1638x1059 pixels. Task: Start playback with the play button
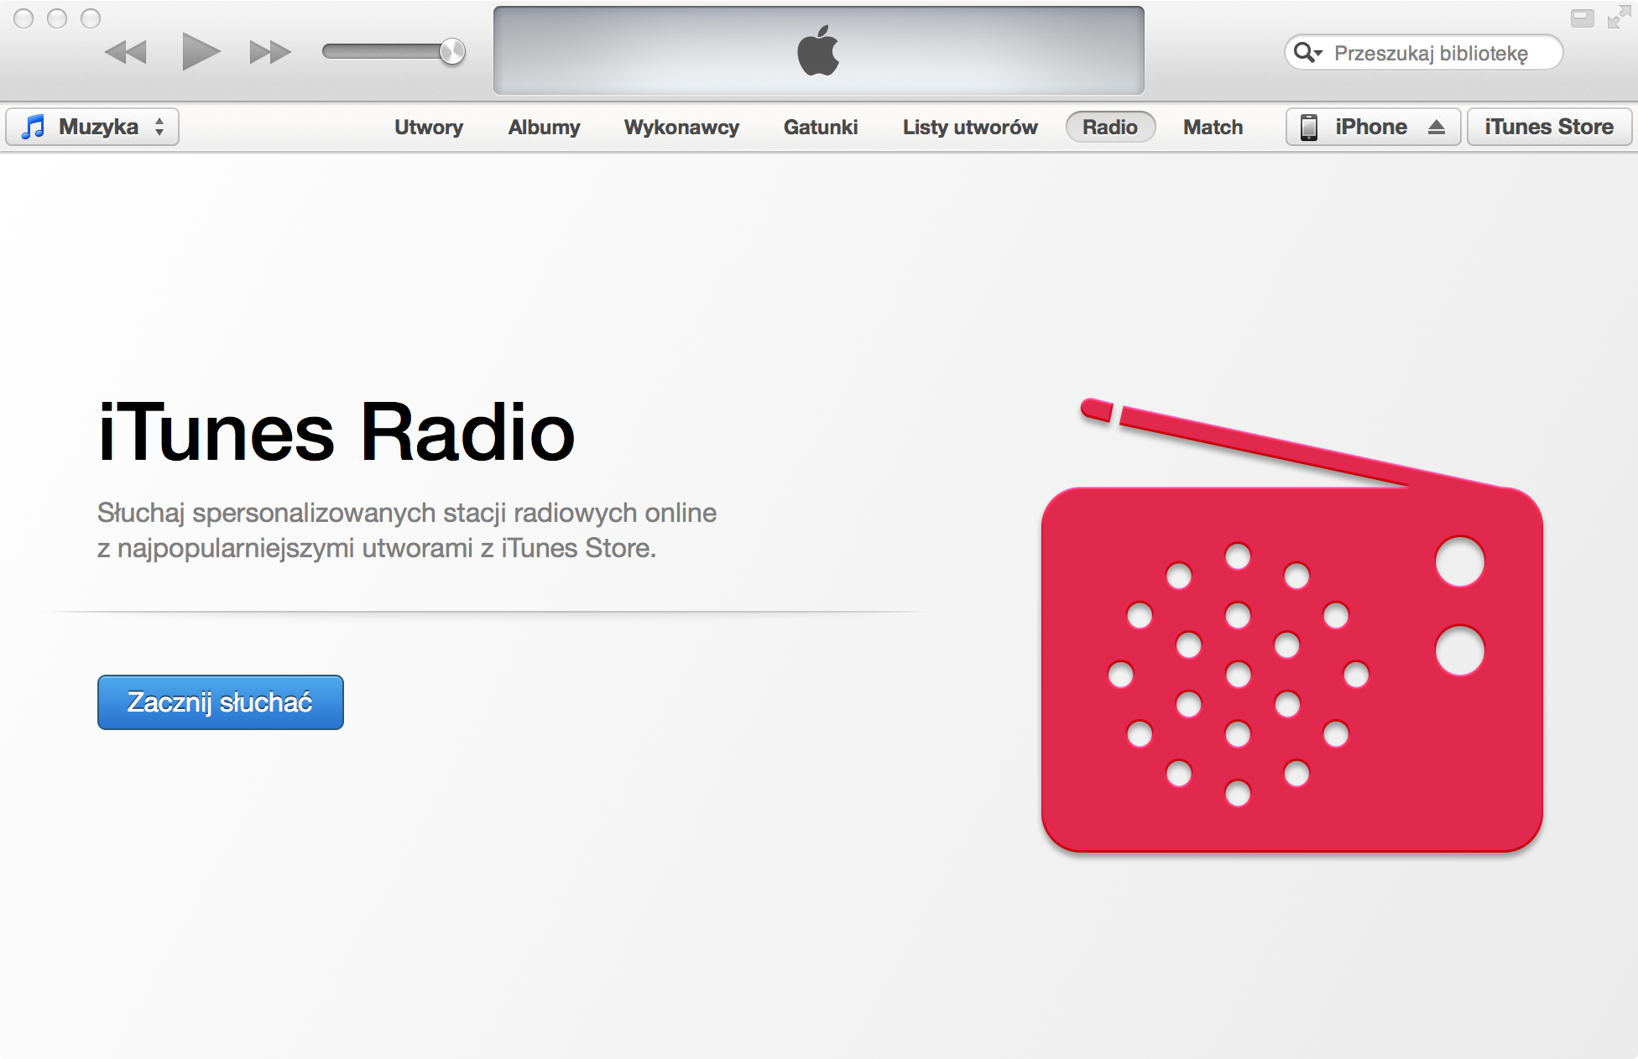pyautogui.click(x=201, y=52)
